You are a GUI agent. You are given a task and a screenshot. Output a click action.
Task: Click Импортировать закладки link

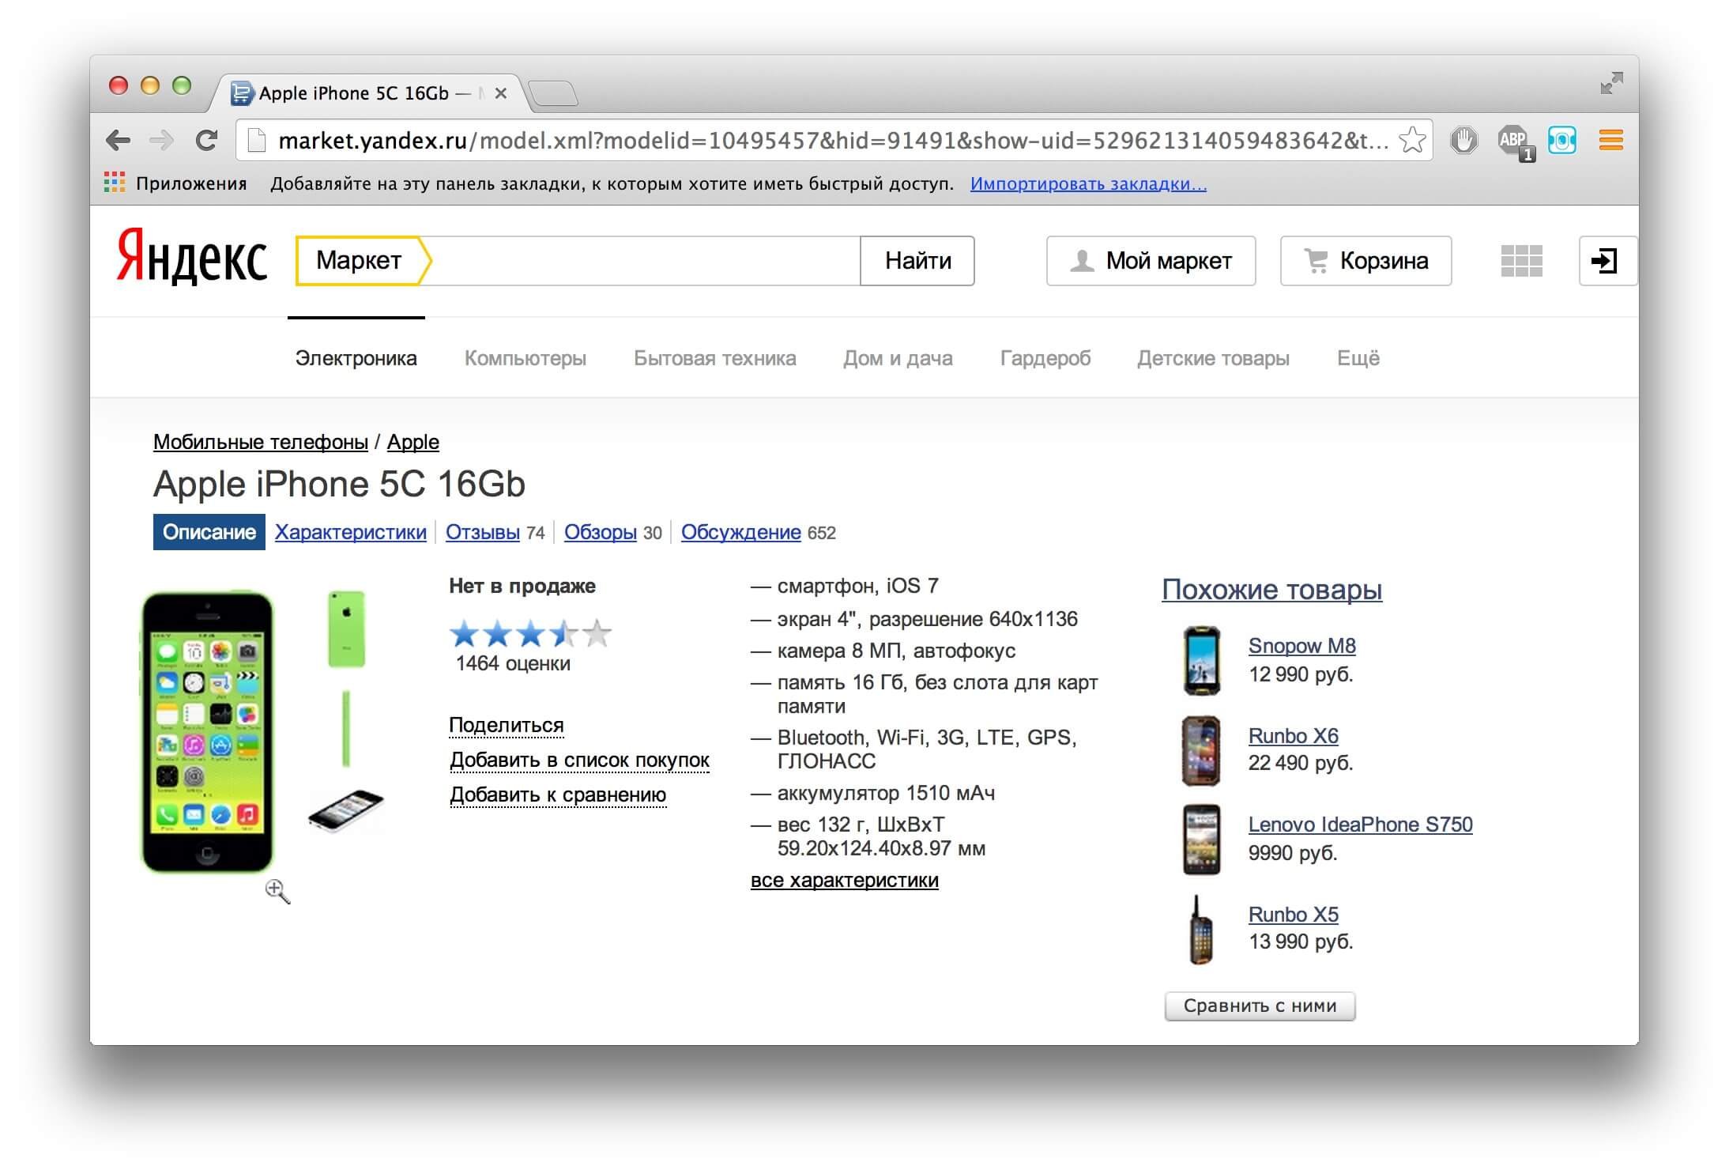(x=1088, y=183)
